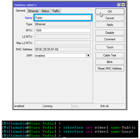Open the Traffic tab
The image size is (140, 139).
[x=56, y=11]
